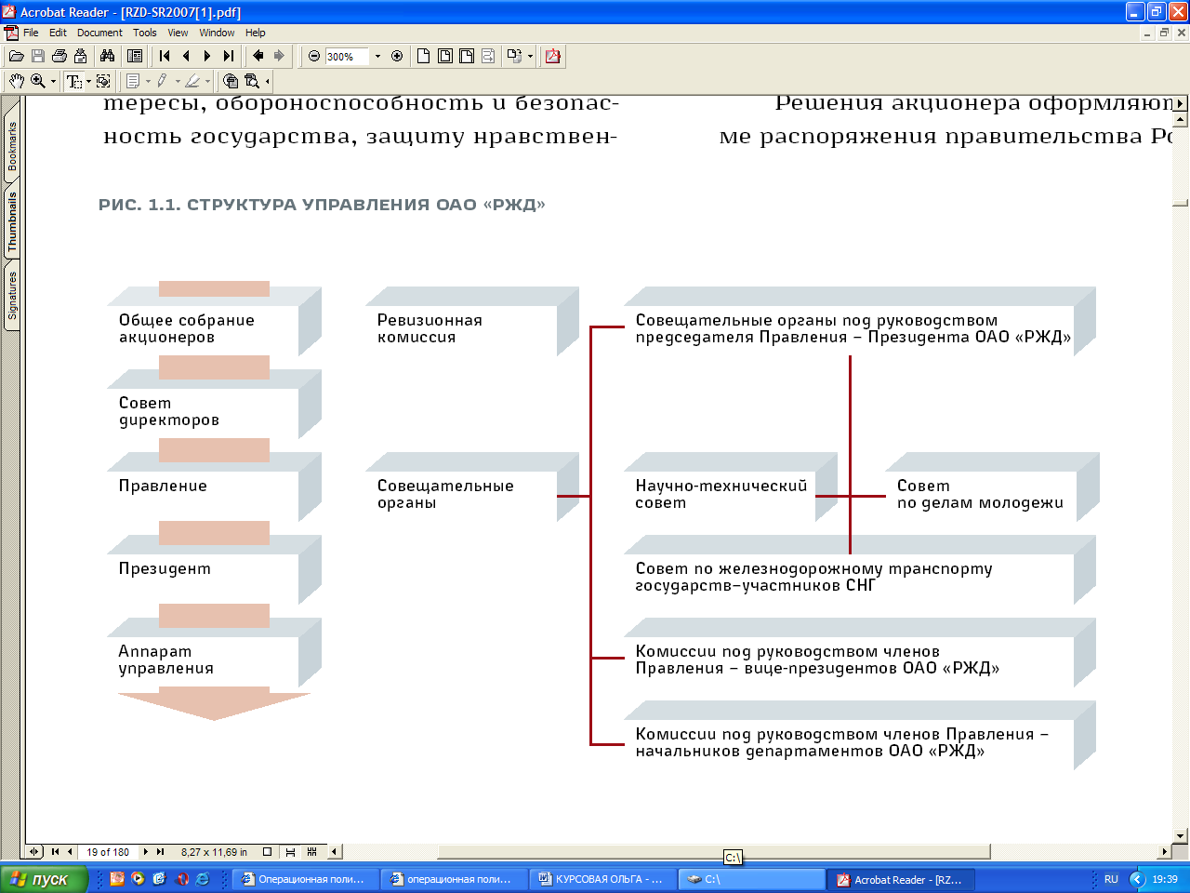The image size is (1190, 893).
Task: Click Previous Page button in status bar
Action: tap(70, 851)
